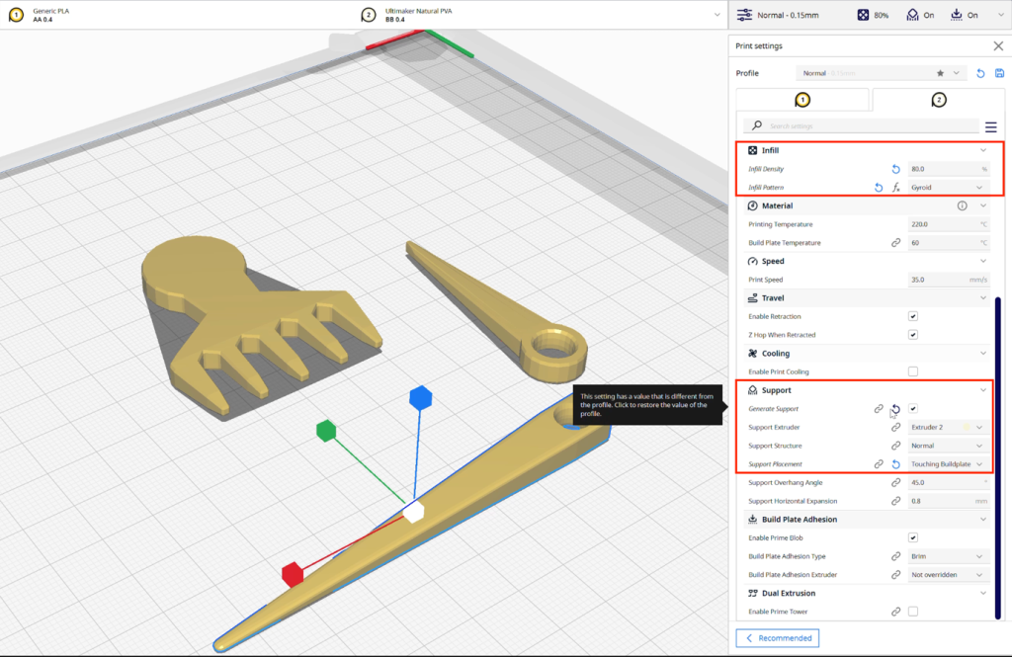Collapse the Travel section
This screenshot has width=1012, height=657.
pyautogui.click(x=983, y=298)
